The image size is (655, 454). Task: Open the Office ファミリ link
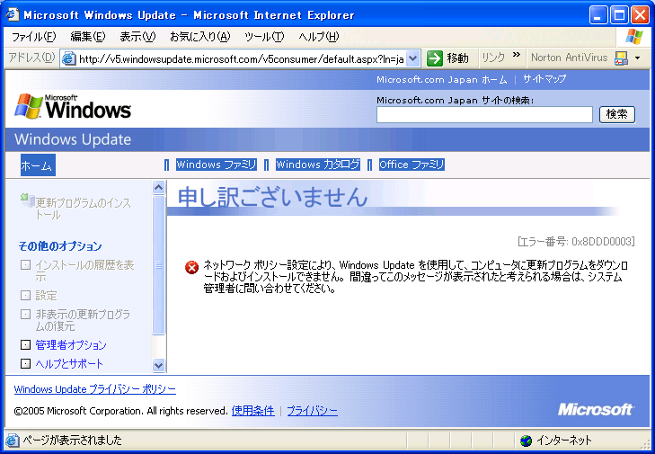(412, 165)
